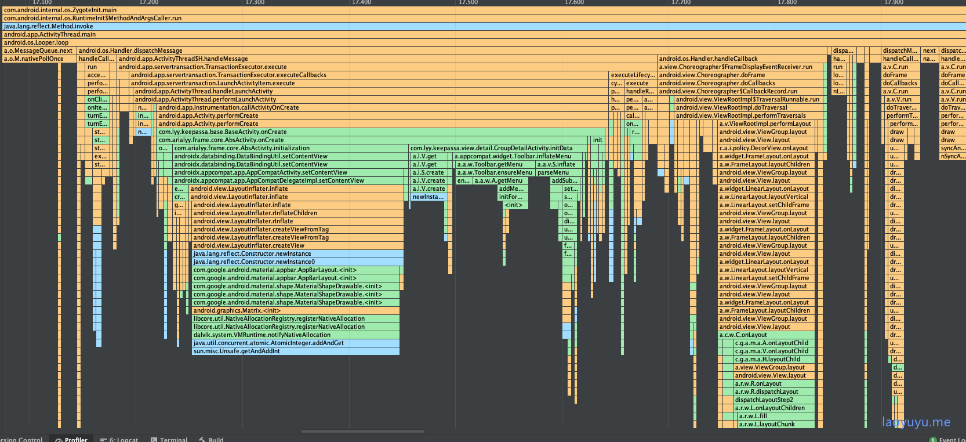966x442 pixels.
Task: Select the parseMenu bar
Action: 559,172
